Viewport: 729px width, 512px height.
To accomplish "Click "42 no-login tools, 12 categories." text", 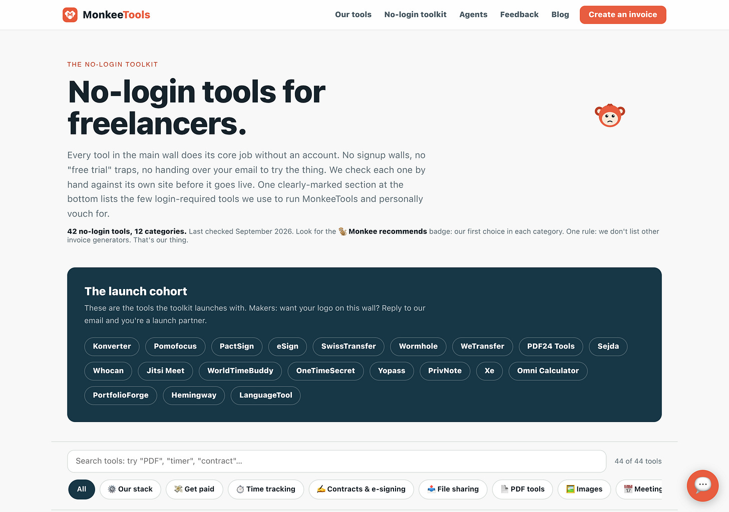I will click(127, 231).
